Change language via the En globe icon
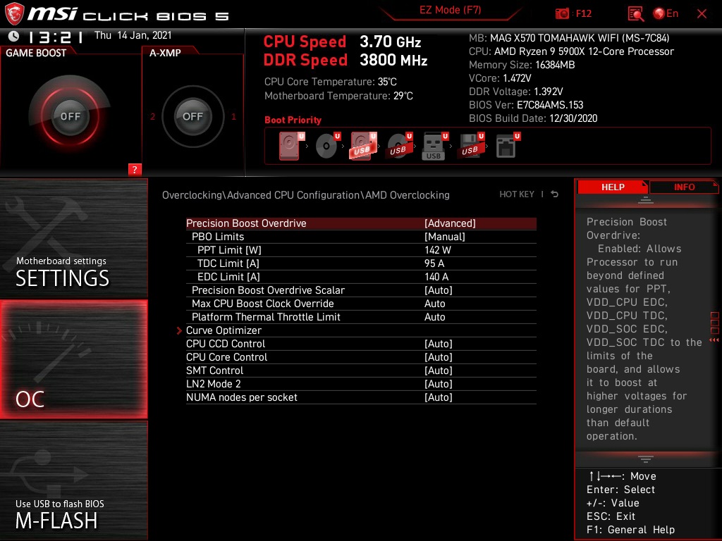The image size is (722, 541). click(666, 13)
